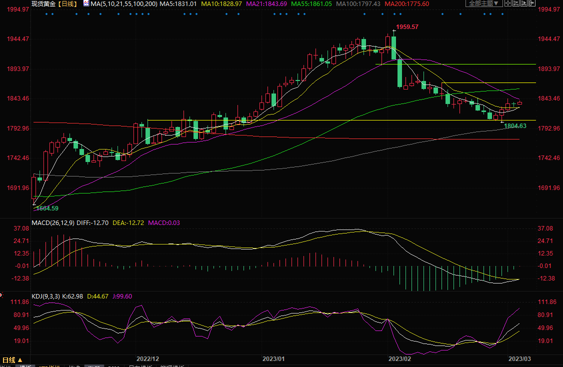Select the KDJ(9,3,3) indicator label
The height and width of the screenshot is (367, 563).
45,296
